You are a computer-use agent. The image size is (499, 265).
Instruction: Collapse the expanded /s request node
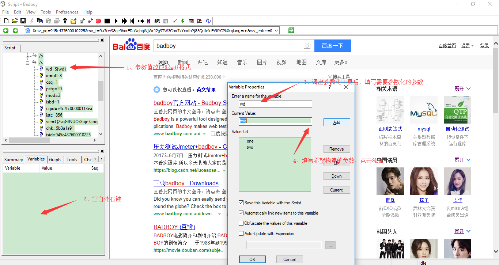click(x=28, y=63)
